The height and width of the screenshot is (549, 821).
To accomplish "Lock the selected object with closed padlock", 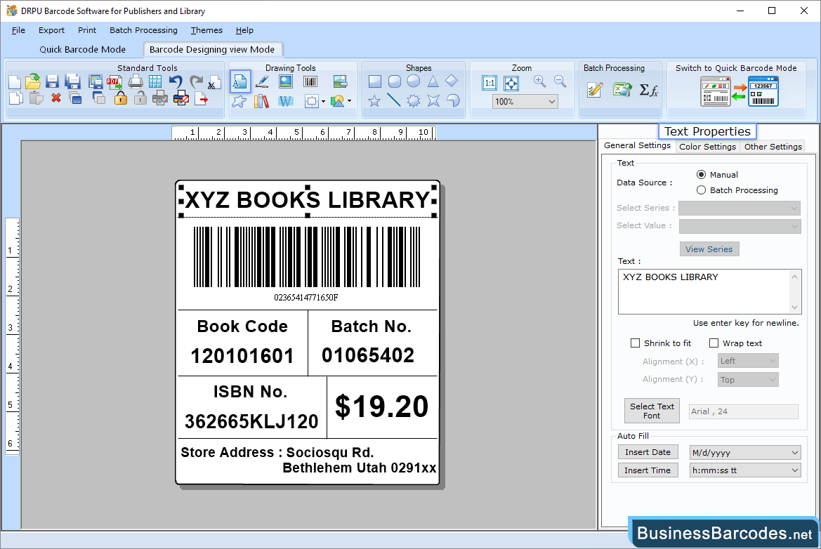I will coord(121,98).
